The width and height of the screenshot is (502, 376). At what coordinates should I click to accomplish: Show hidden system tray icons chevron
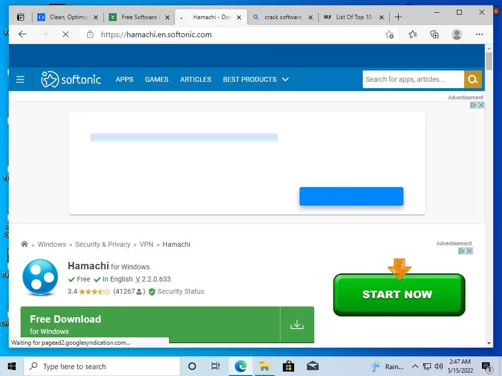(x=415, y=366)
